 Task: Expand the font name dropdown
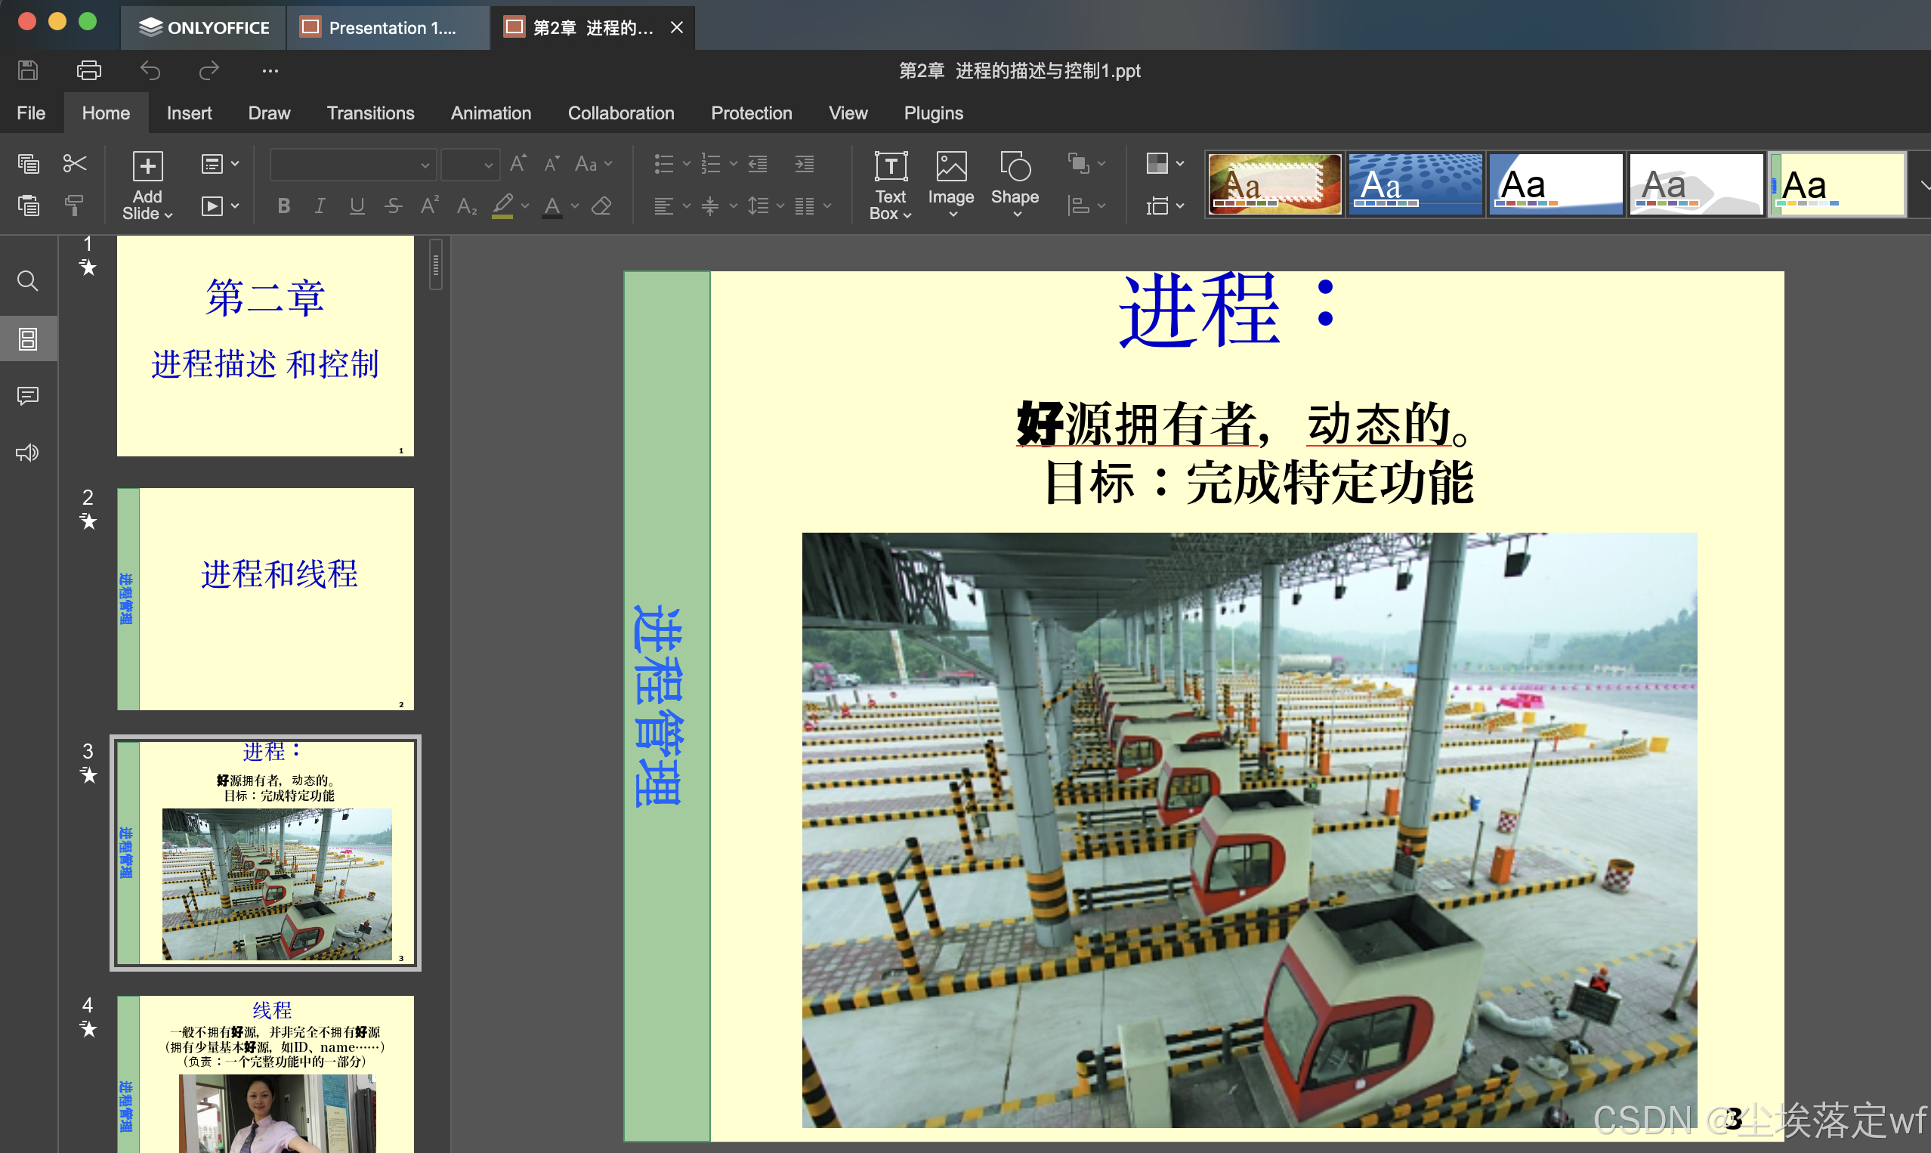(424, 165)
